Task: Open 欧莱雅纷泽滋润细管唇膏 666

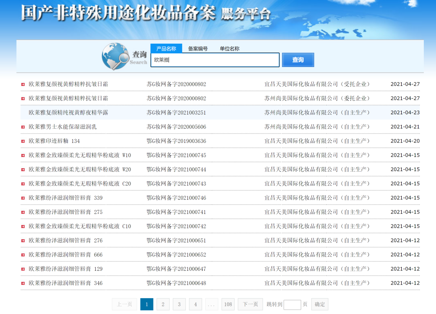Action: tap(66, 255)
